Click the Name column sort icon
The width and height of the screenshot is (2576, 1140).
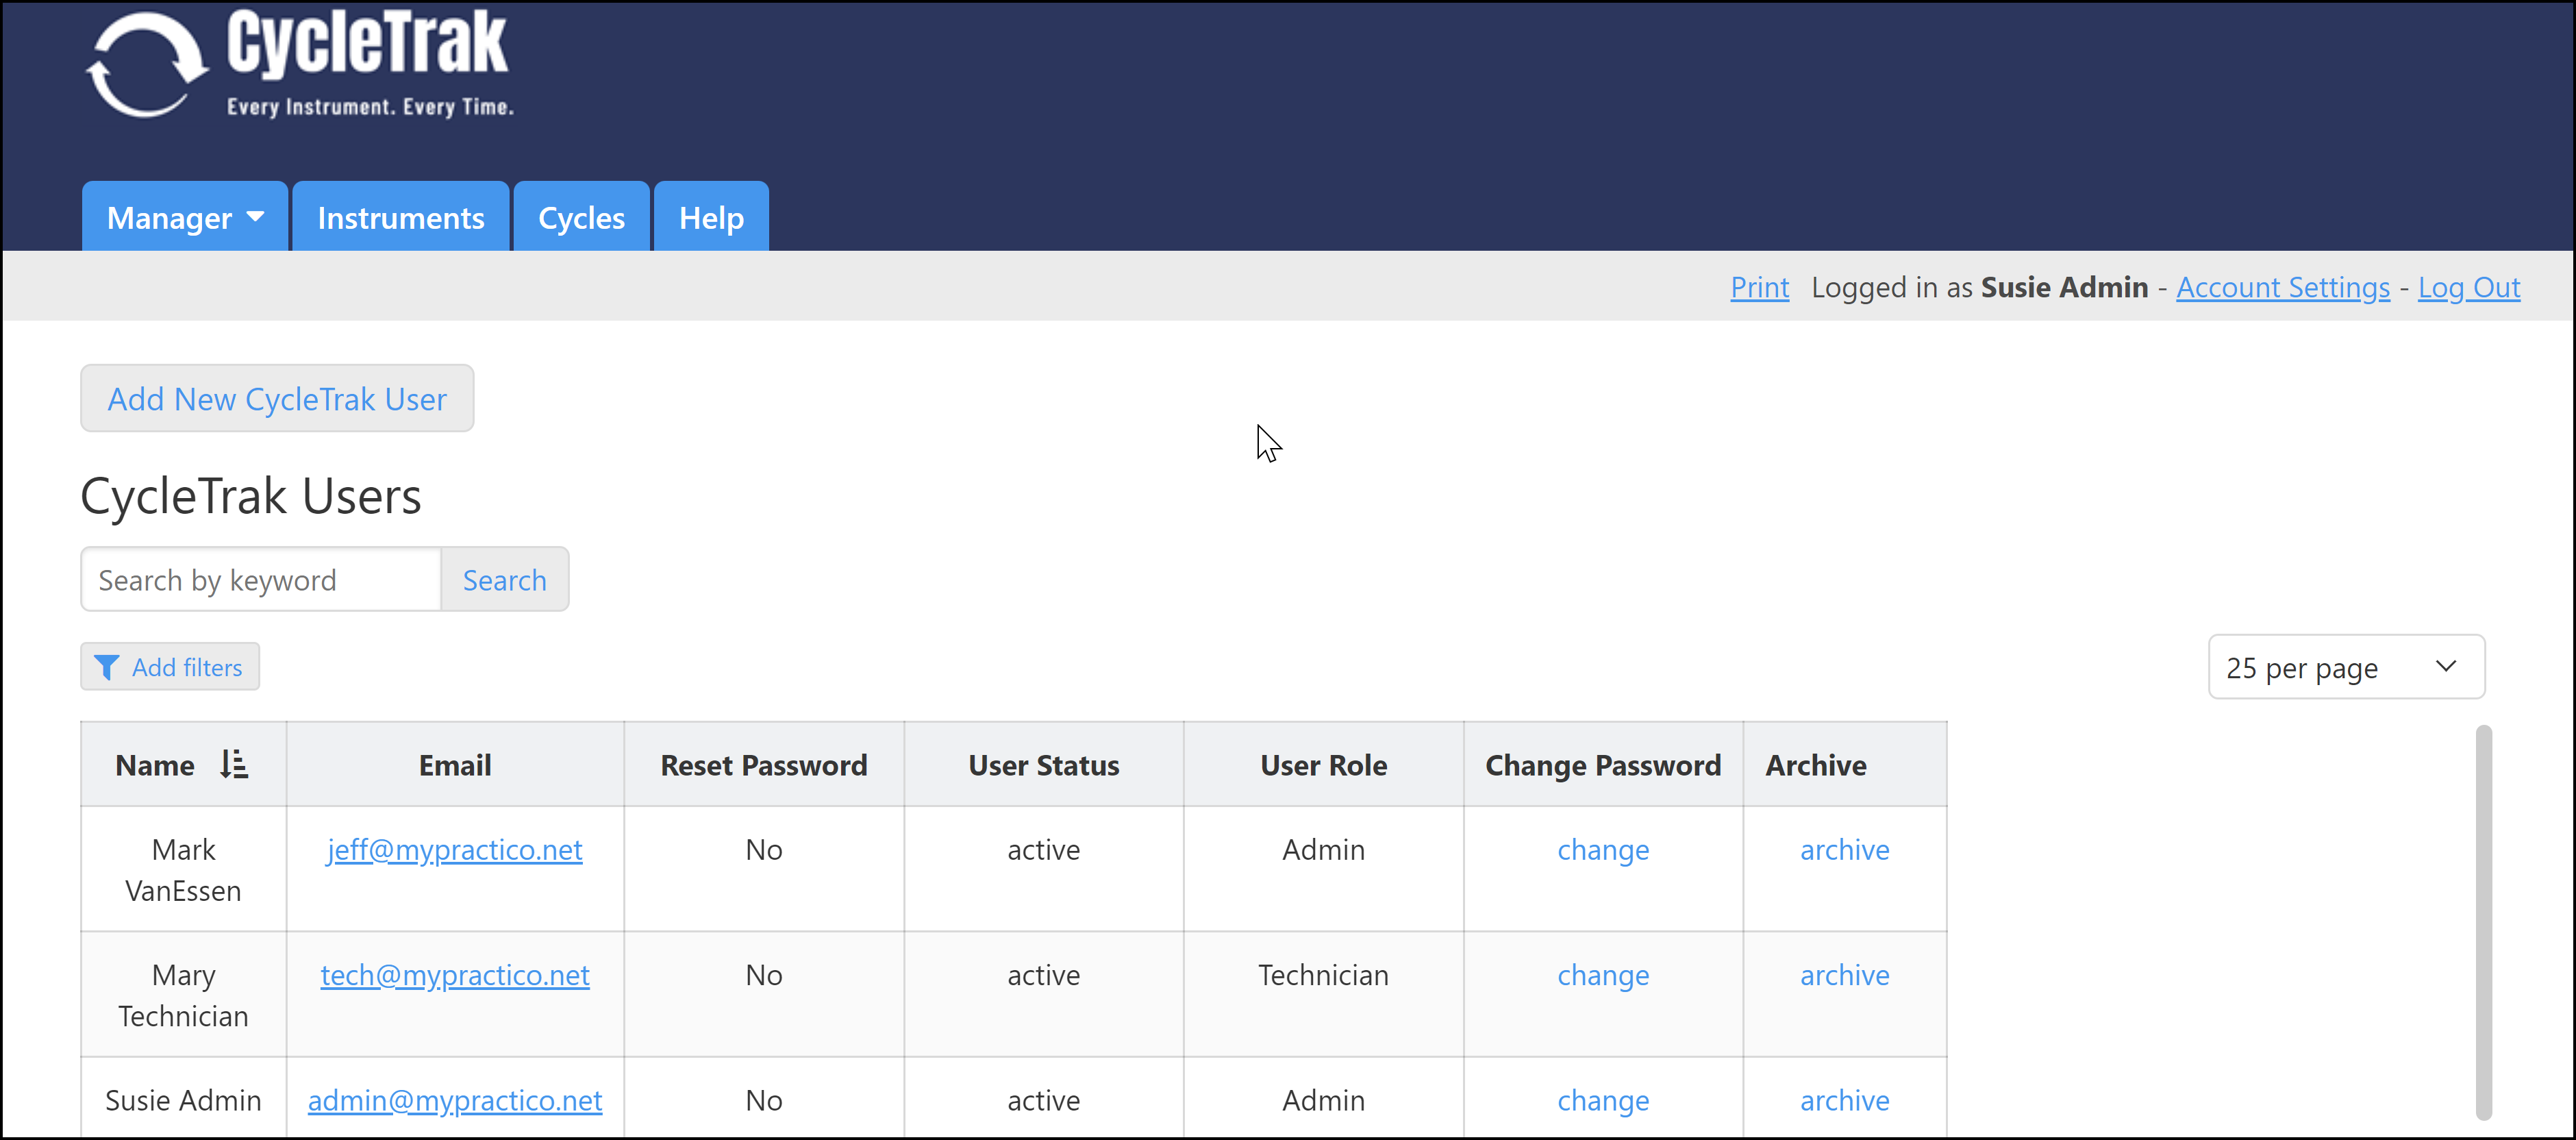[x=234, y=765]
